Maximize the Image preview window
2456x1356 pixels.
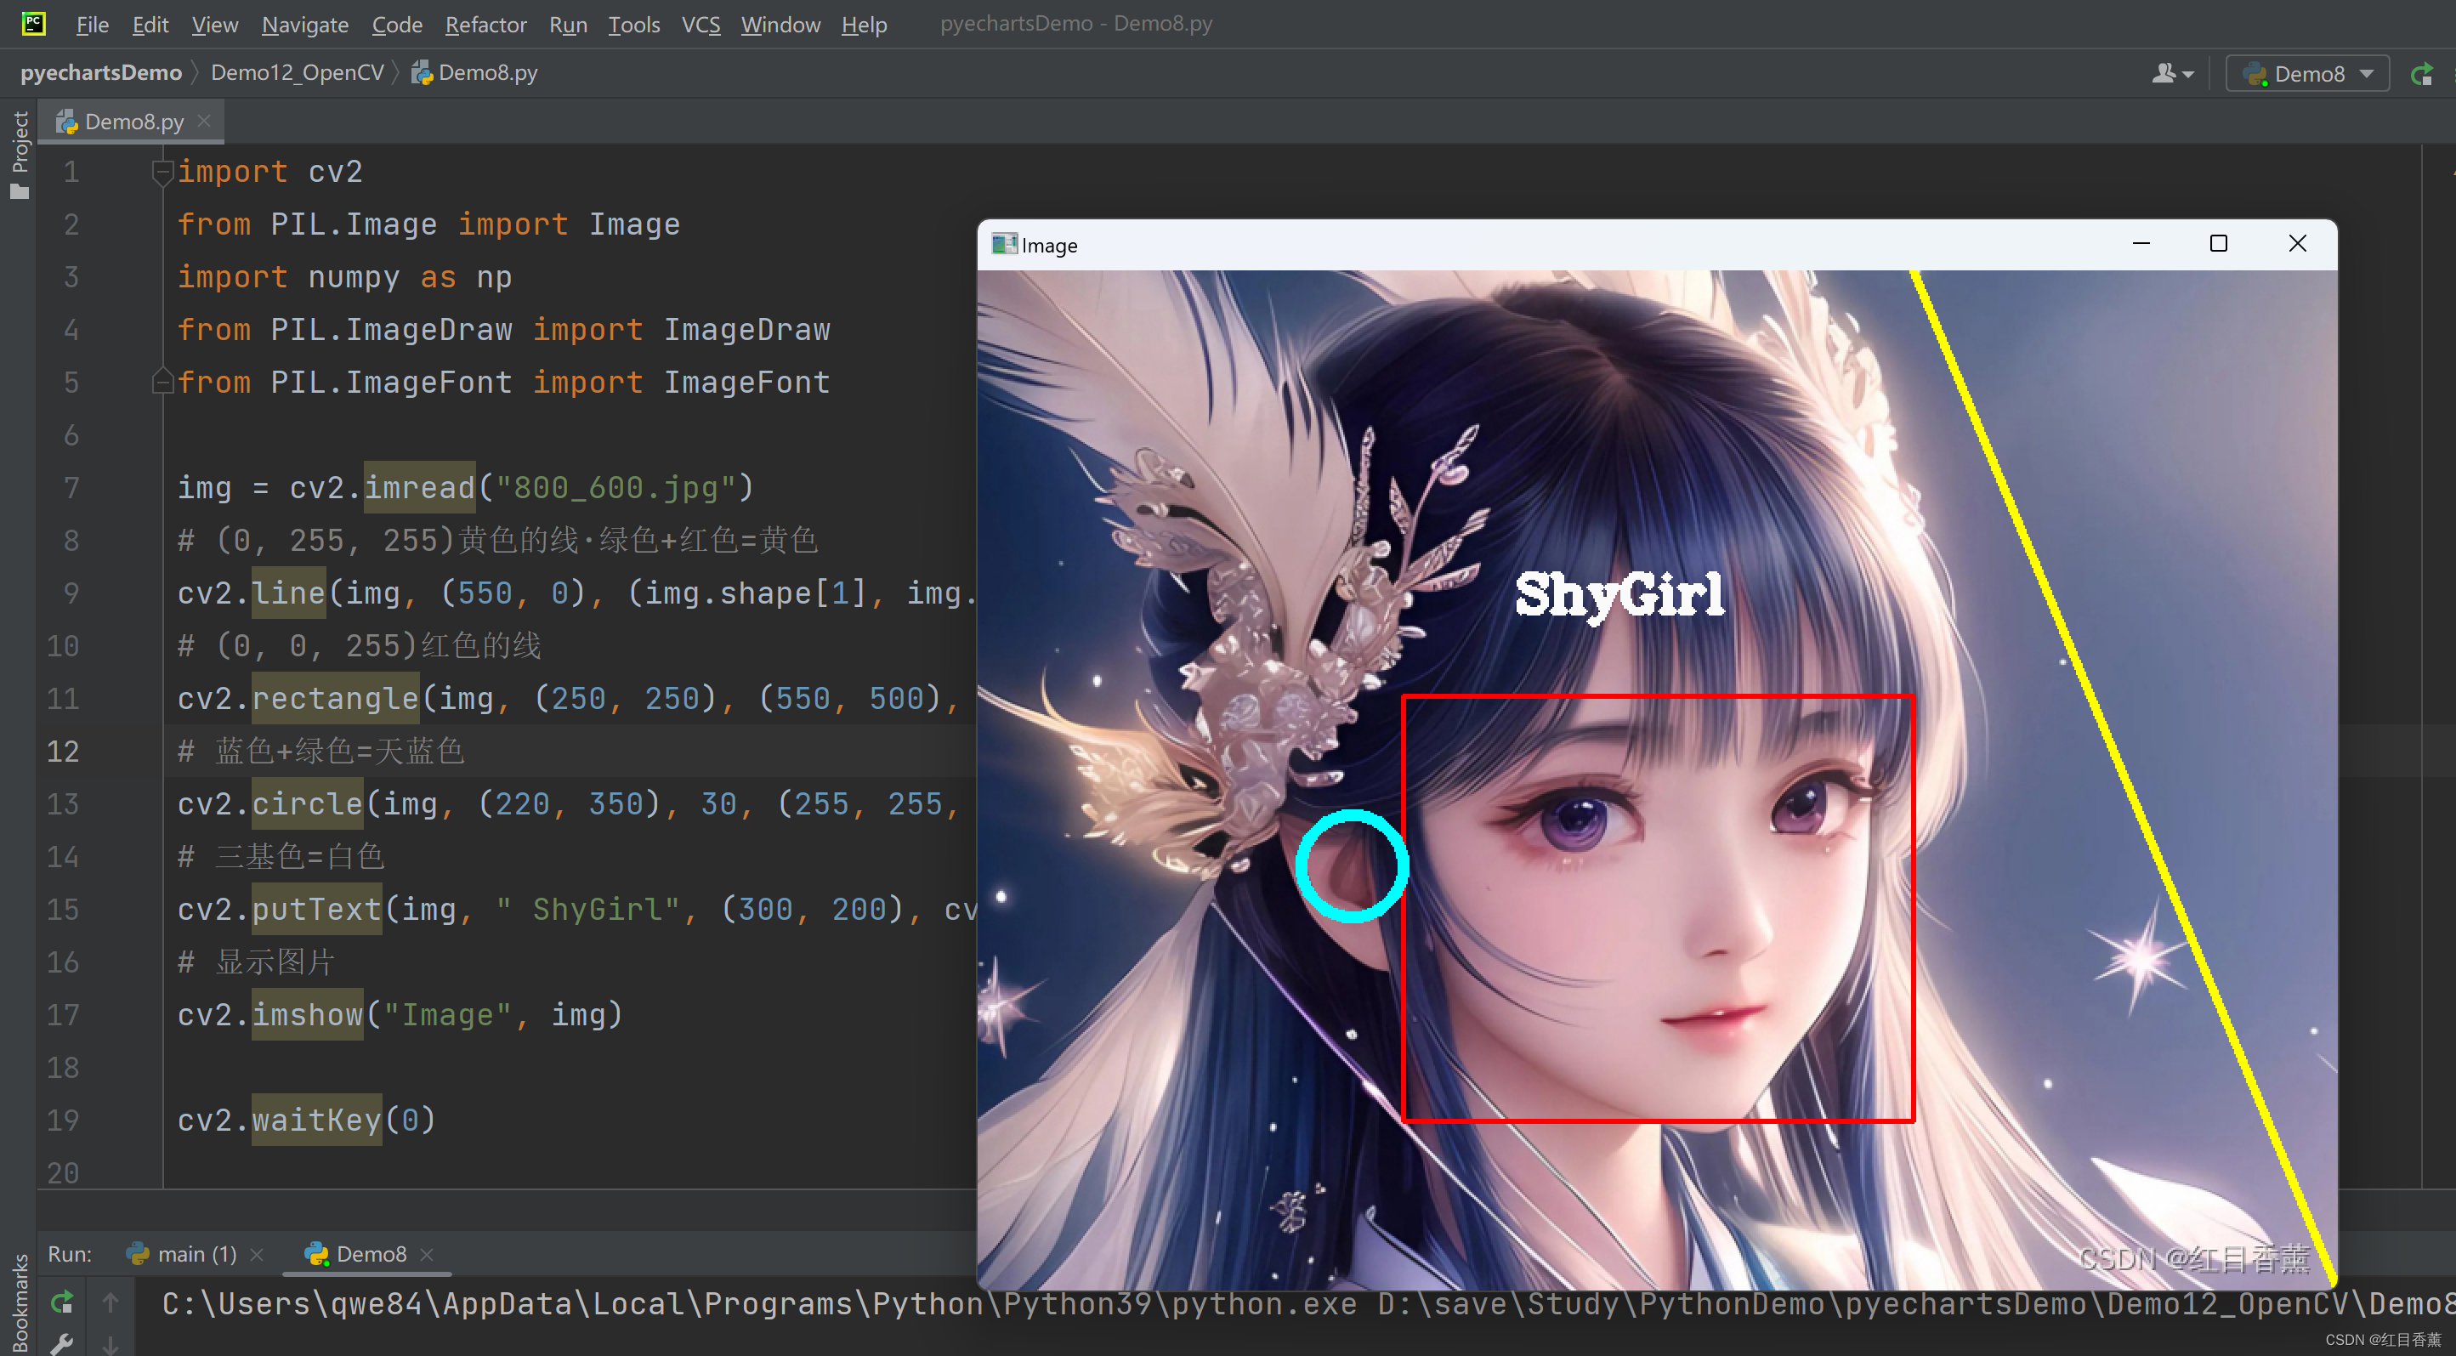[2219, 244]
